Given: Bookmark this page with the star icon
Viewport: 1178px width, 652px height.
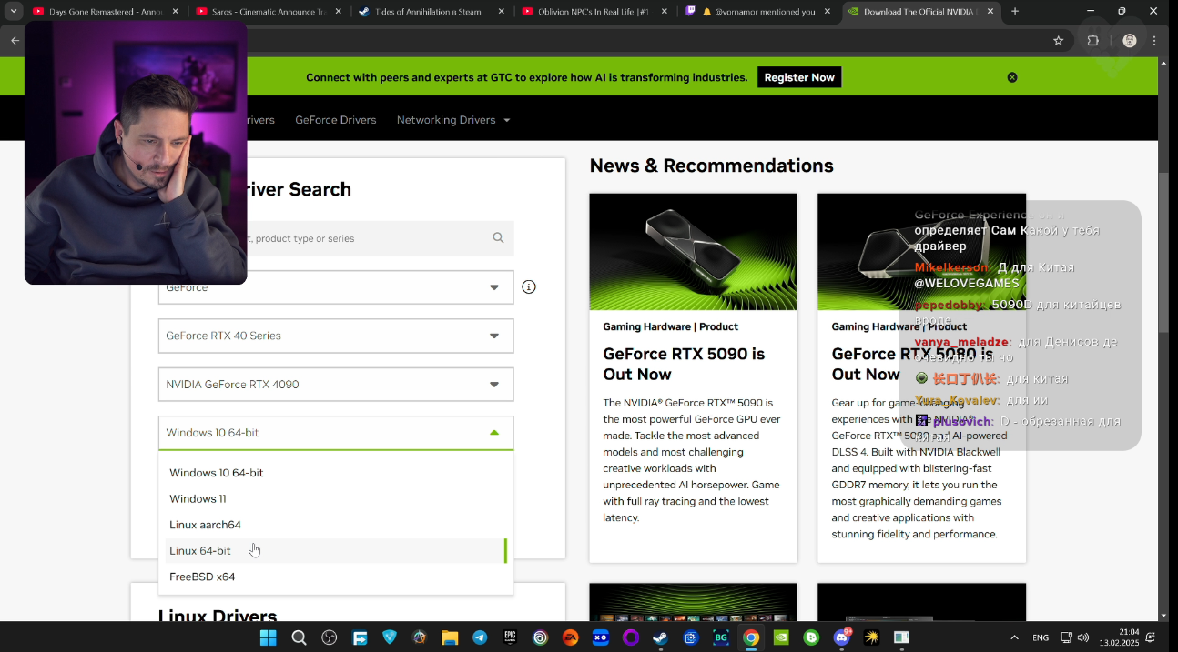Looking at the screenshot, I should [1058, 41].
